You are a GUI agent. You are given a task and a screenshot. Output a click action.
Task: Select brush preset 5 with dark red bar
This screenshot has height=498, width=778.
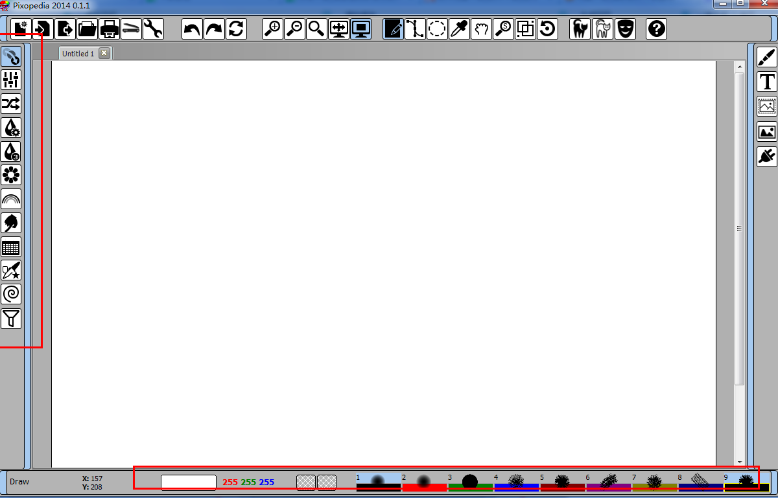click(563, 482)
